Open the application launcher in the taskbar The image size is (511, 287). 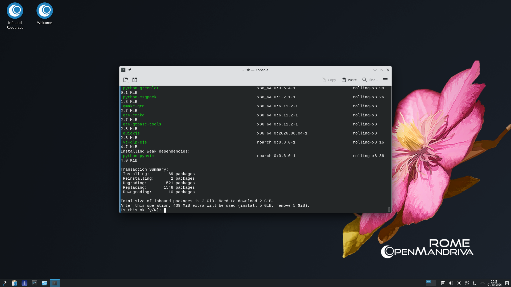(x=4, y=283)
